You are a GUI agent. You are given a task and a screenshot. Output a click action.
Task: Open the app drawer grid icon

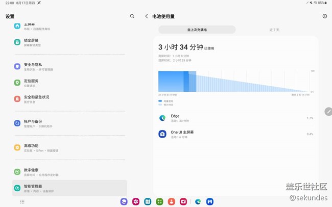(22, 201)
